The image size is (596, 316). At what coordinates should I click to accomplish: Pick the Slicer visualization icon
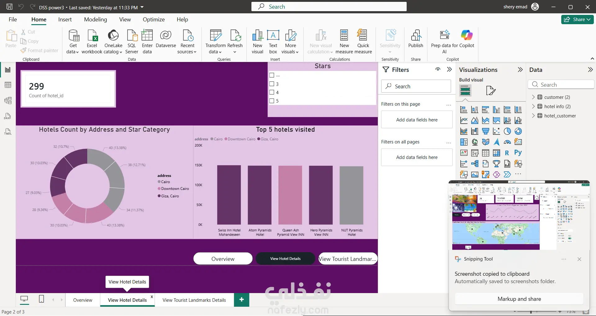point(475,153)
